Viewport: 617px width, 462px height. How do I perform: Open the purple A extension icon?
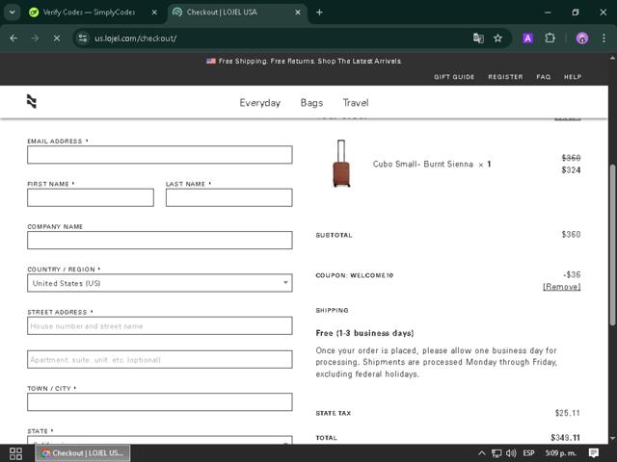click(527, 38)
